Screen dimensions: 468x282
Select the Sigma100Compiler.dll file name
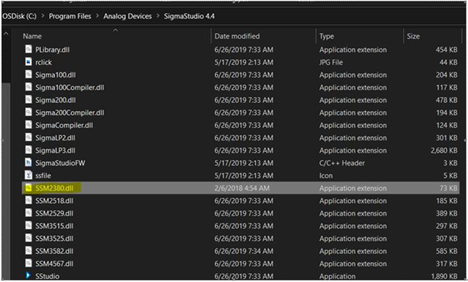[69, 88]
